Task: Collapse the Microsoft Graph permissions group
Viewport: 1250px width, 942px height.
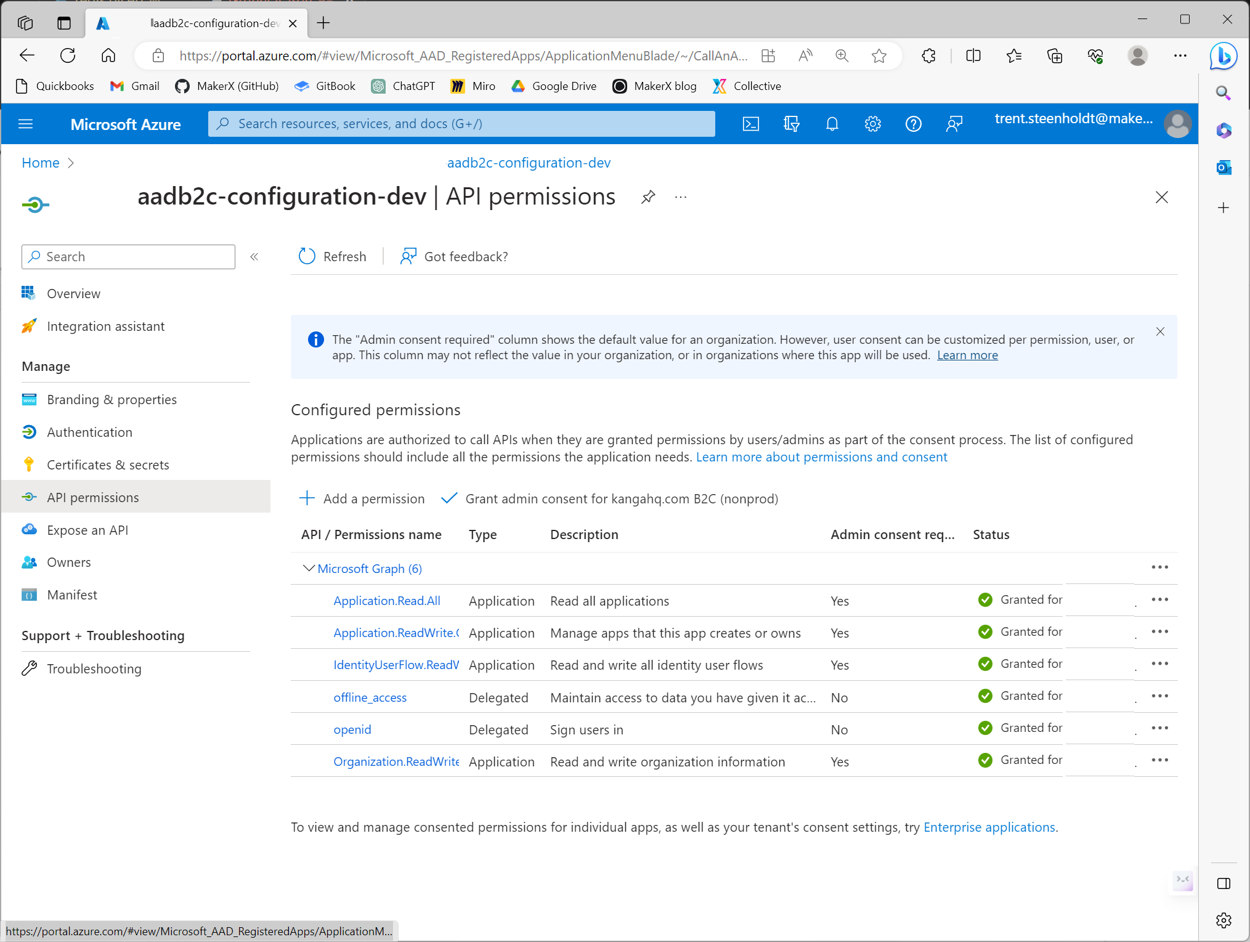Action: (x=309, y=568)
